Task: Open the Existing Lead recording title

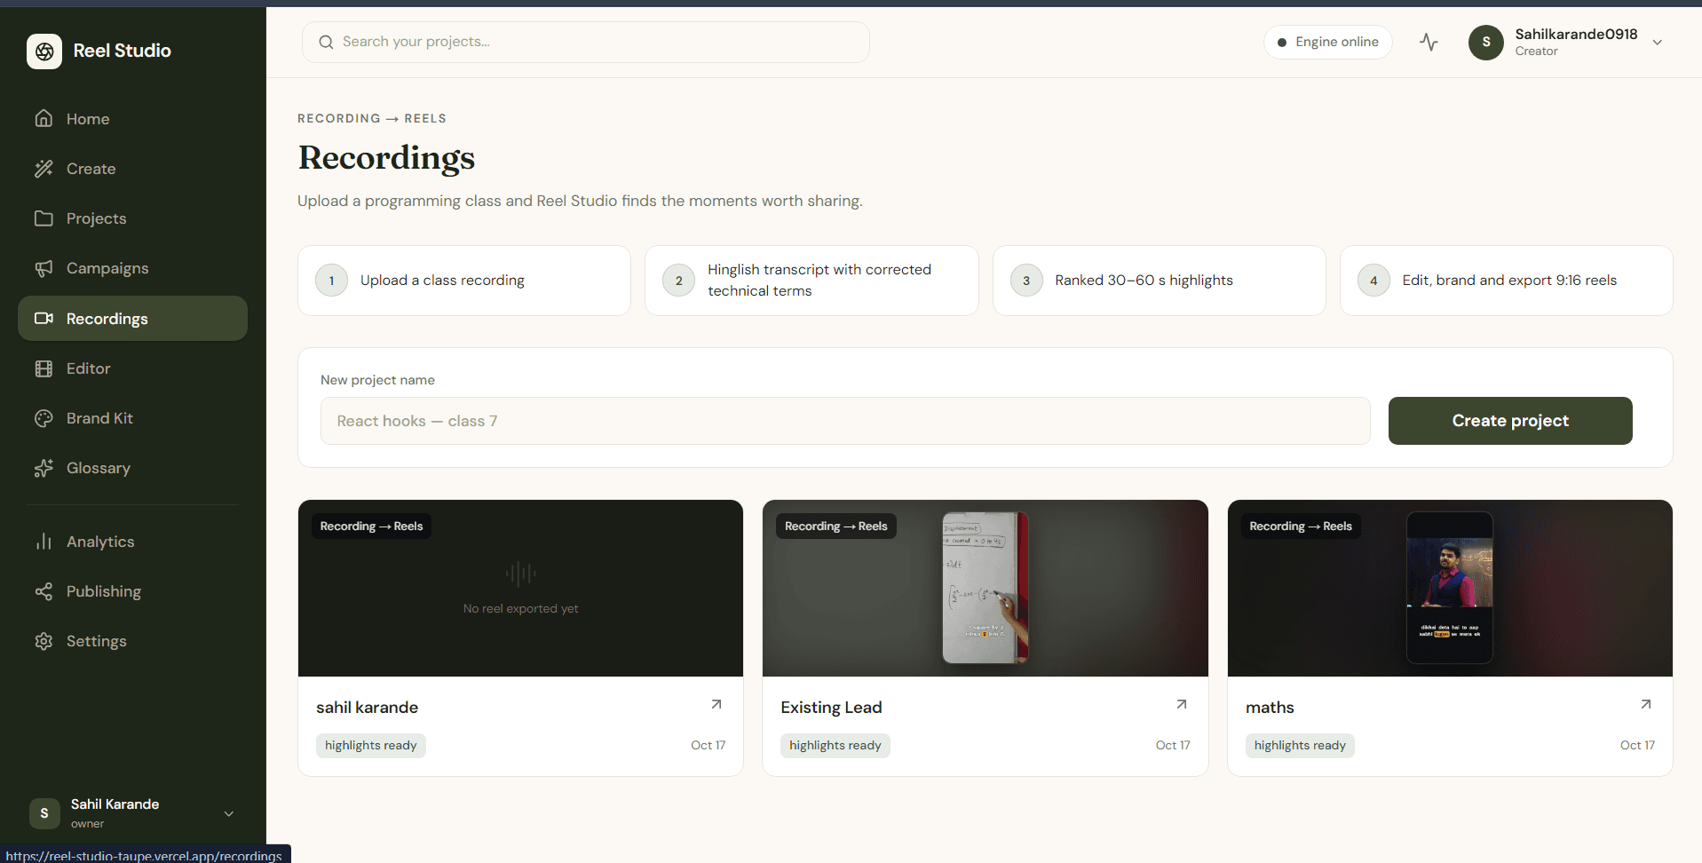Action: (x=831, y=708)
